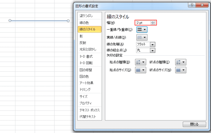211x133 pixels.
Task: Decrease line width with down spinner
Action: pos(153,24)
